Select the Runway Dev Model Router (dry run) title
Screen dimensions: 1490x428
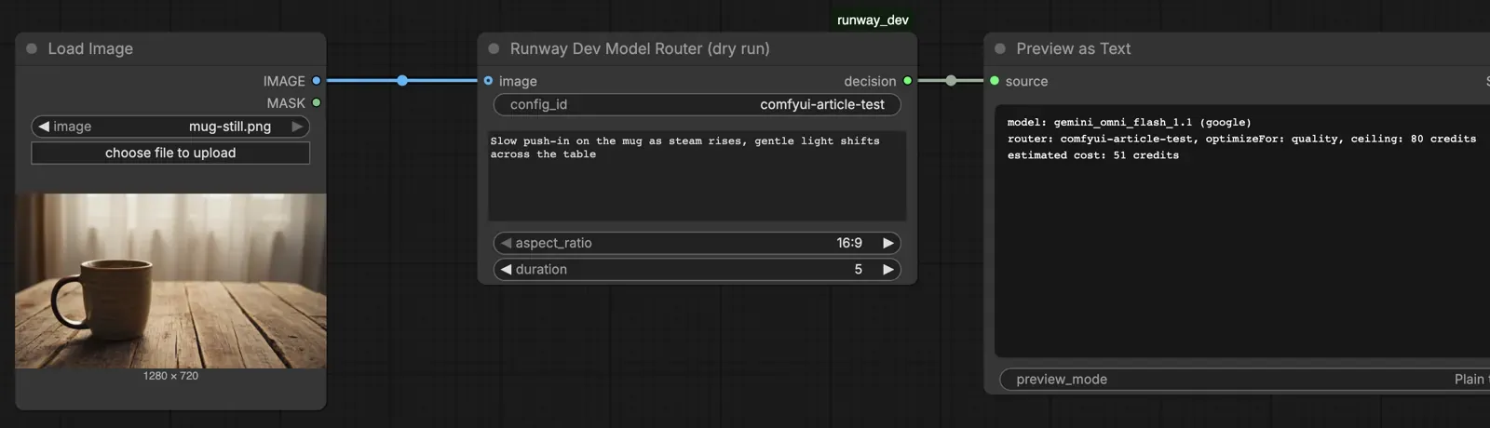point(640,48)
